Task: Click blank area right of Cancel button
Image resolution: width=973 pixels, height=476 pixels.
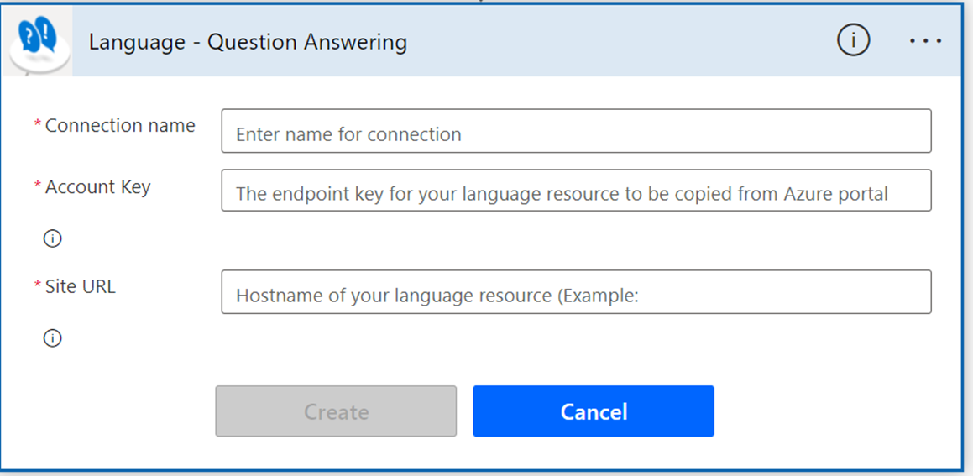Action: coord(831,411)
